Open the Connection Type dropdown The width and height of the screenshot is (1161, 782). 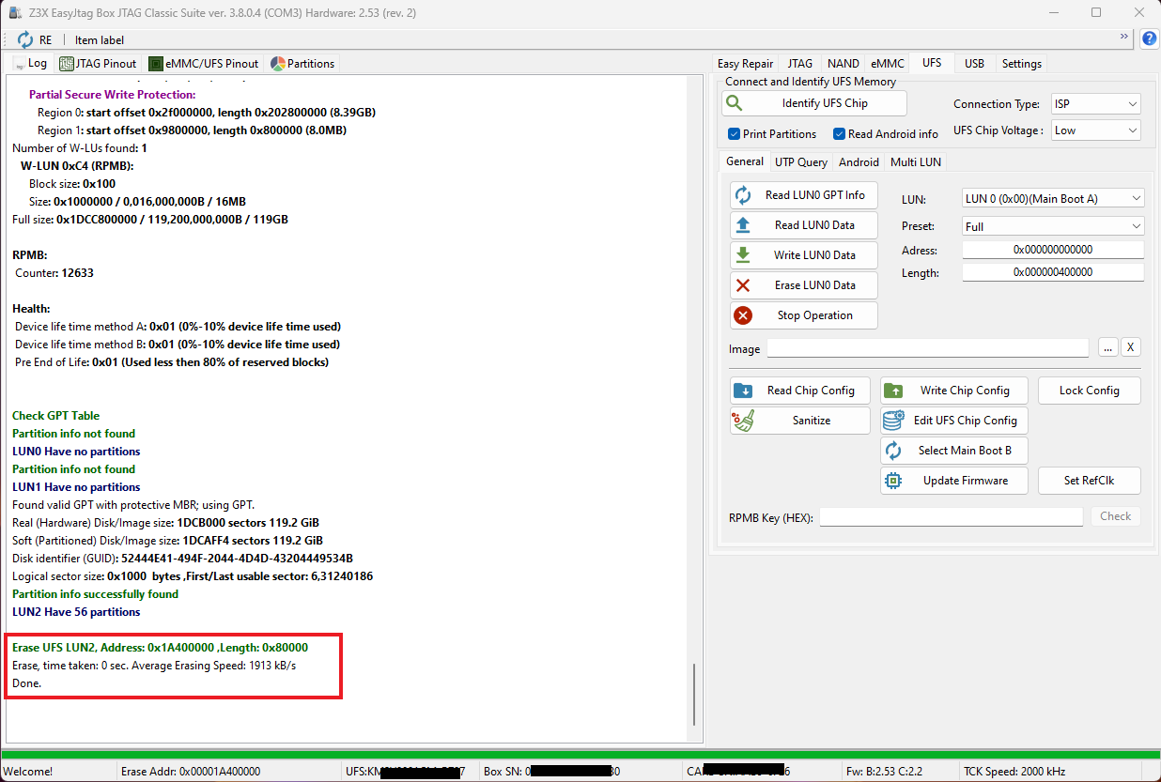[1095, 104]
